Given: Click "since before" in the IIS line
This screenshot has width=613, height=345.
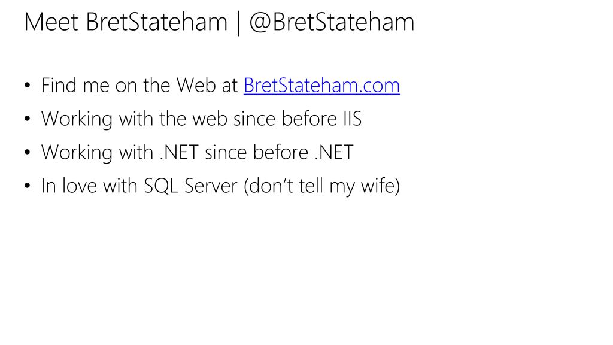Looking at the screenshot, I should [285, 119].
